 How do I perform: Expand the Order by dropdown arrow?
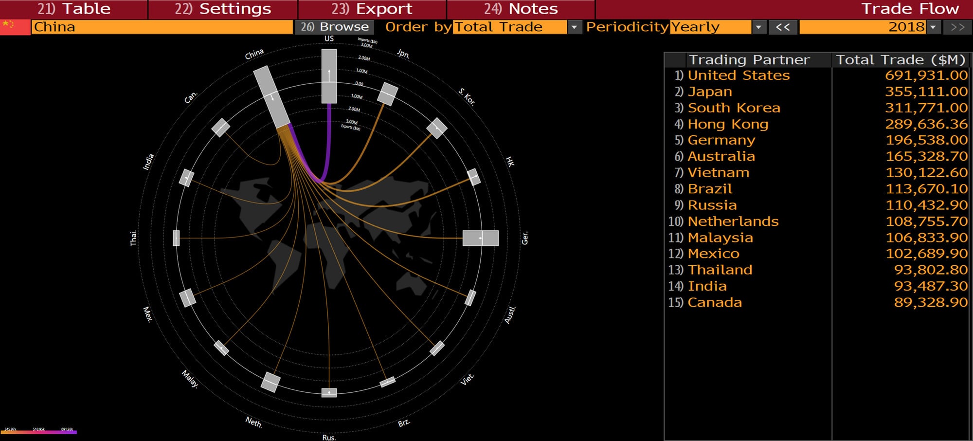(575, 27)
